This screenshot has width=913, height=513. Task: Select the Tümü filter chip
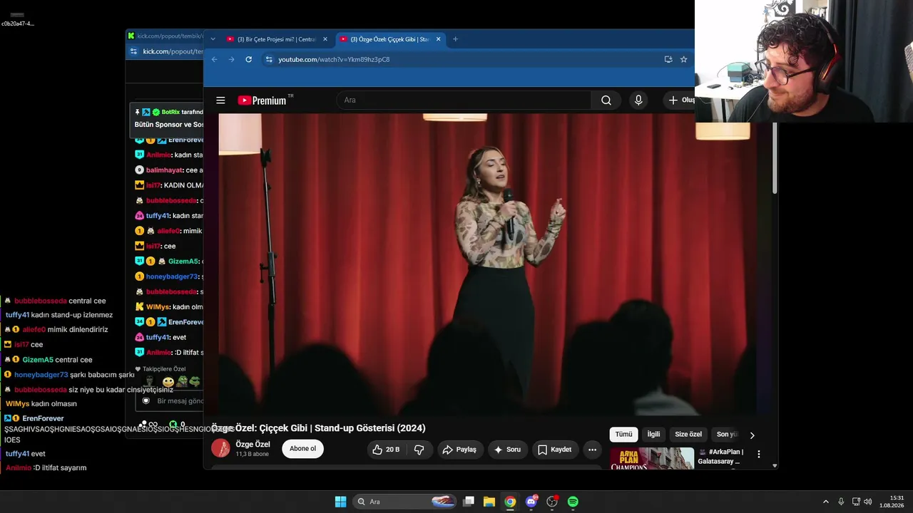(624, 435)
